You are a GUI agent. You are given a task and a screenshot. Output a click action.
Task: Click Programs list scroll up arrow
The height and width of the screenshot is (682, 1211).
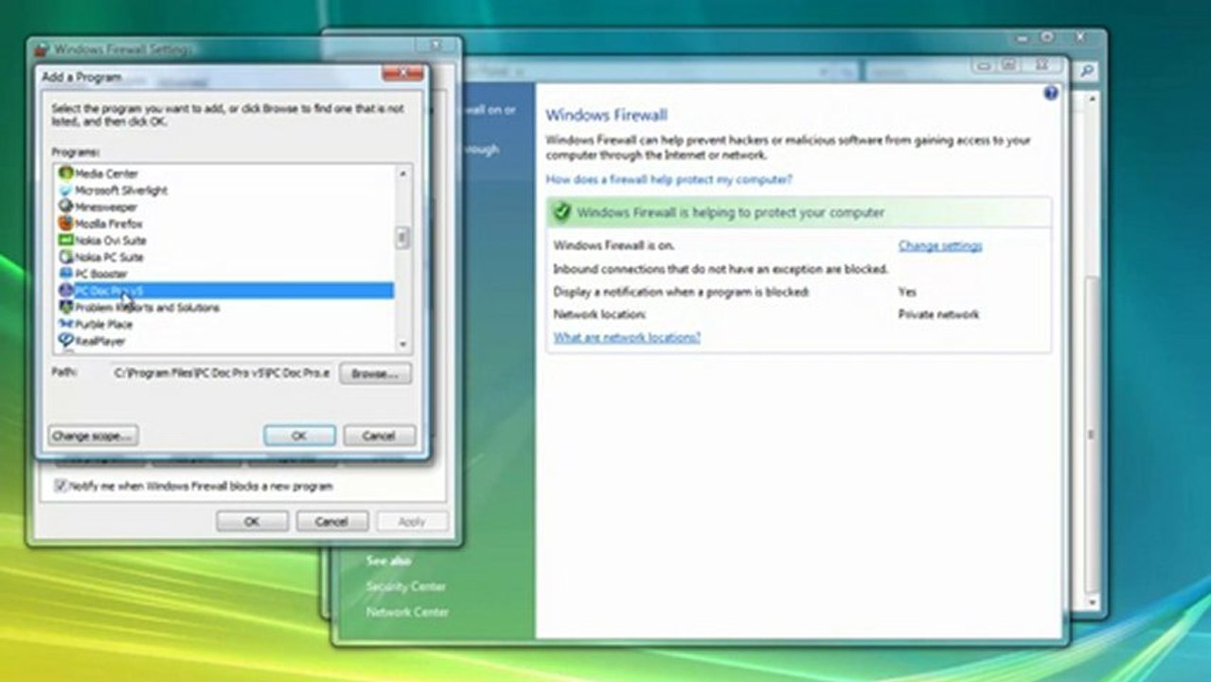[x=402, y=173]
